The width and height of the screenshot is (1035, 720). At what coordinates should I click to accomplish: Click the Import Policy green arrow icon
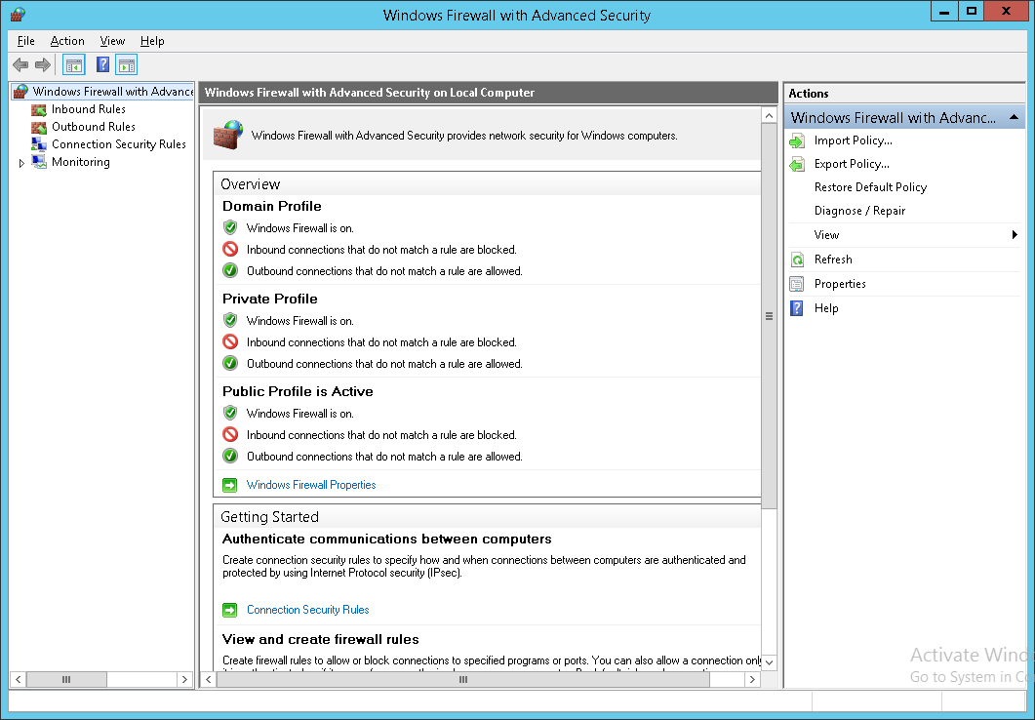[x=797, y=140]
